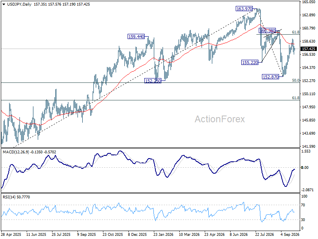
Task: Select the 152.870 low label
Action: click(271, 76)
